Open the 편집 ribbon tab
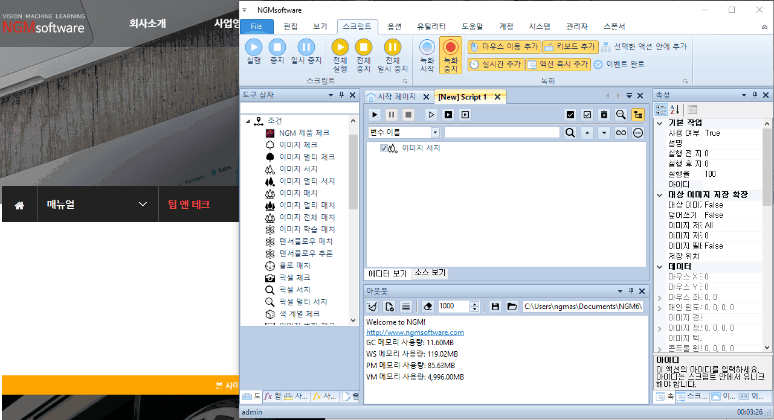Viewport: 774px width, 420px height. [x=291, y=27]
